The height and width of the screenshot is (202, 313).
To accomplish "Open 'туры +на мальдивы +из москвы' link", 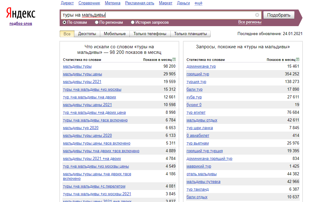I will pos(92,89).
